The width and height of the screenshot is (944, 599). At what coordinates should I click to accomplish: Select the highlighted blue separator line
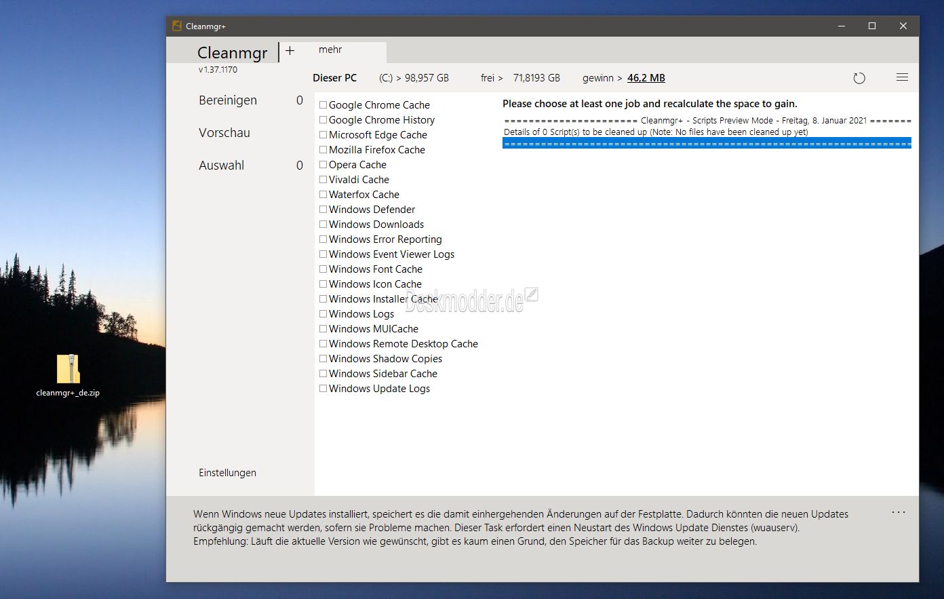tap(707, 143)
